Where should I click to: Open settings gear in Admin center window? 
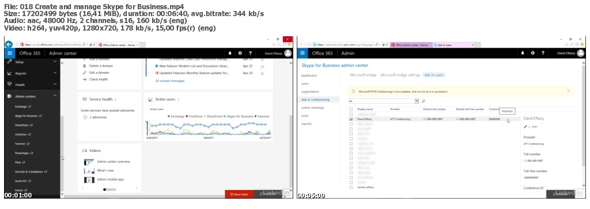[240, 54]
